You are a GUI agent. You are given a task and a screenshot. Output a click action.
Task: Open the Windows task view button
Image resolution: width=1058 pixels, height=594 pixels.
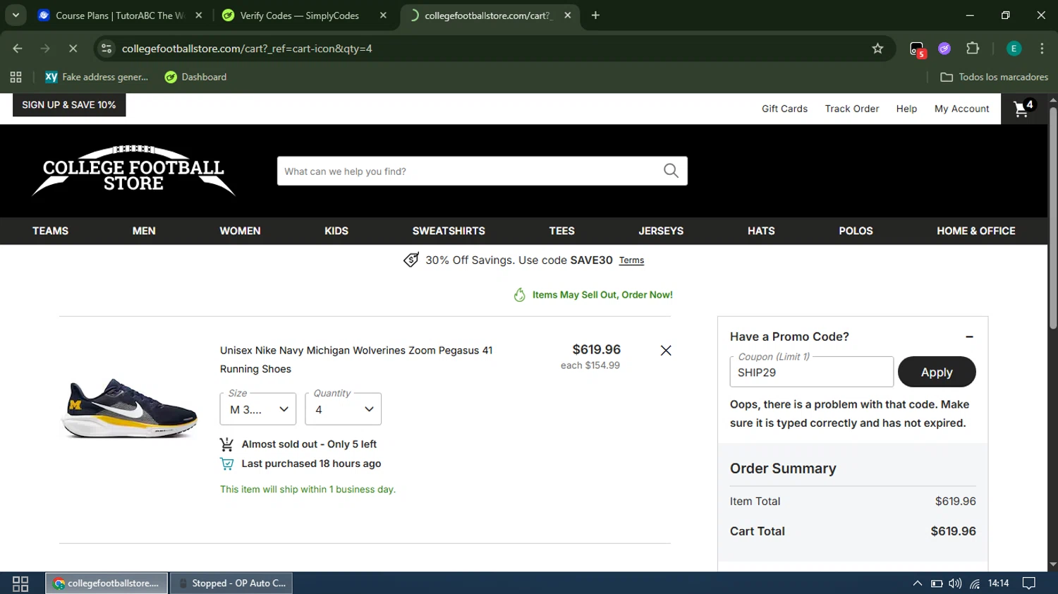click(x=20, y=583)
